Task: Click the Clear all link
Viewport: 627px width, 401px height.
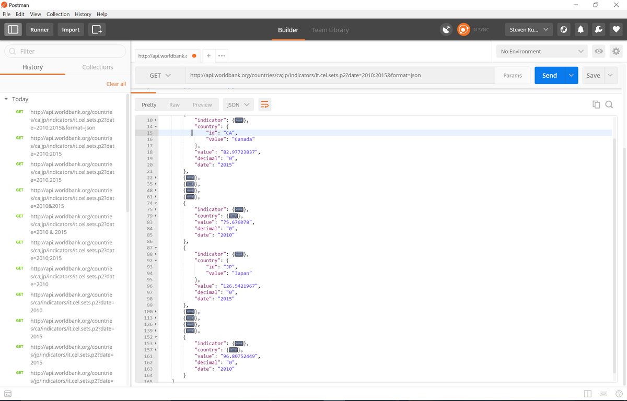Action: (116, 84)
